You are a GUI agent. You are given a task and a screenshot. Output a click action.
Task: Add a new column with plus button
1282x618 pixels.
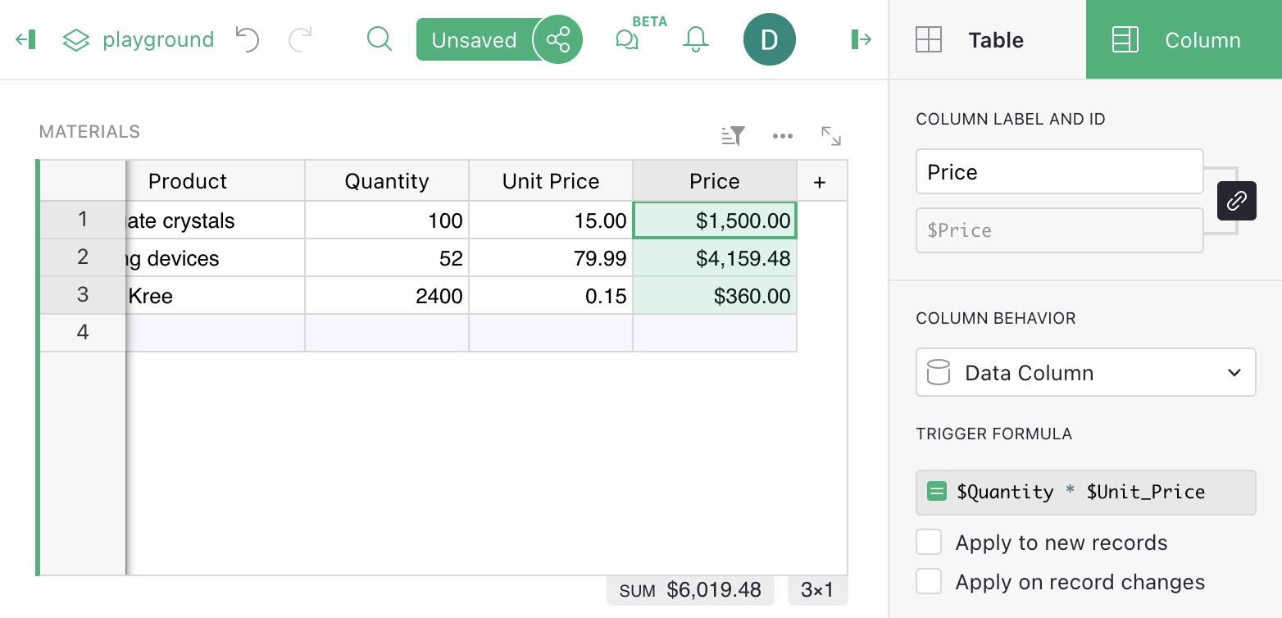click(x=820, y=181)
